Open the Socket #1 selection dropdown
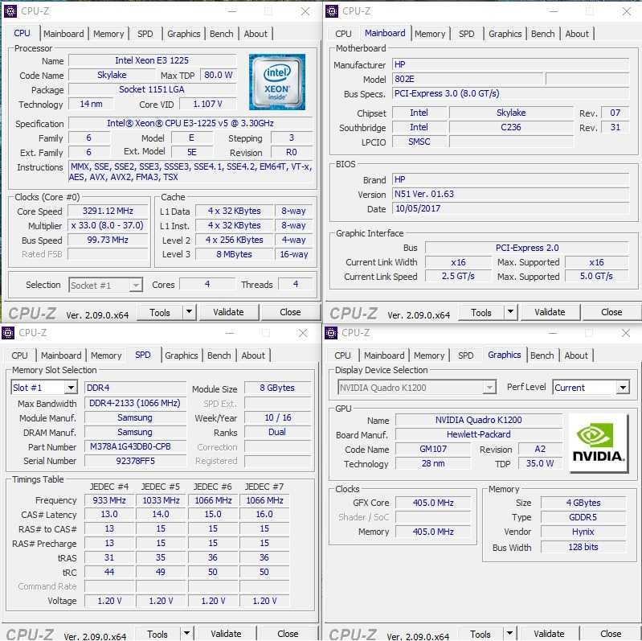642x641 pixels. point(136,286)
